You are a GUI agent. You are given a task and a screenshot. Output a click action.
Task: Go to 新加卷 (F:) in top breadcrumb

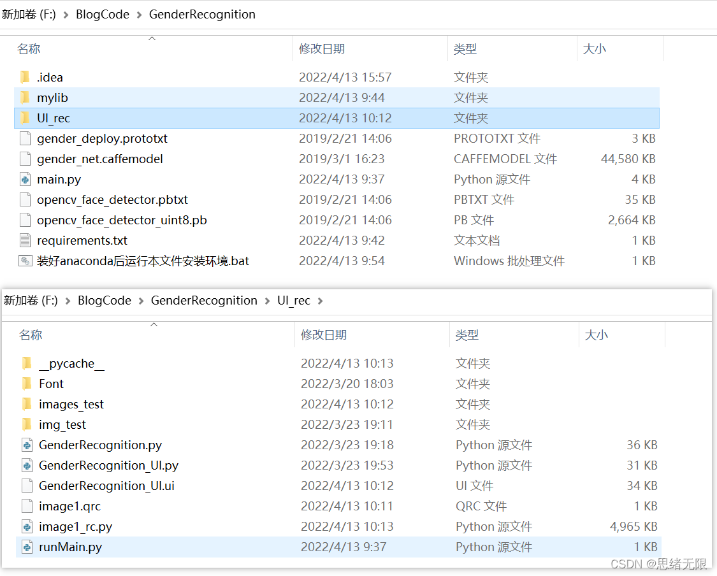[29, 15]
